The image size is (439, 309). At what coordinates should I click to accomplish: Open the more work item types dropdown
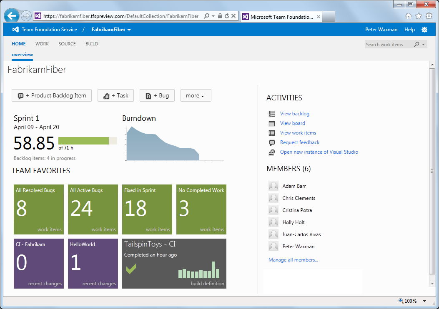coord(196,95)
